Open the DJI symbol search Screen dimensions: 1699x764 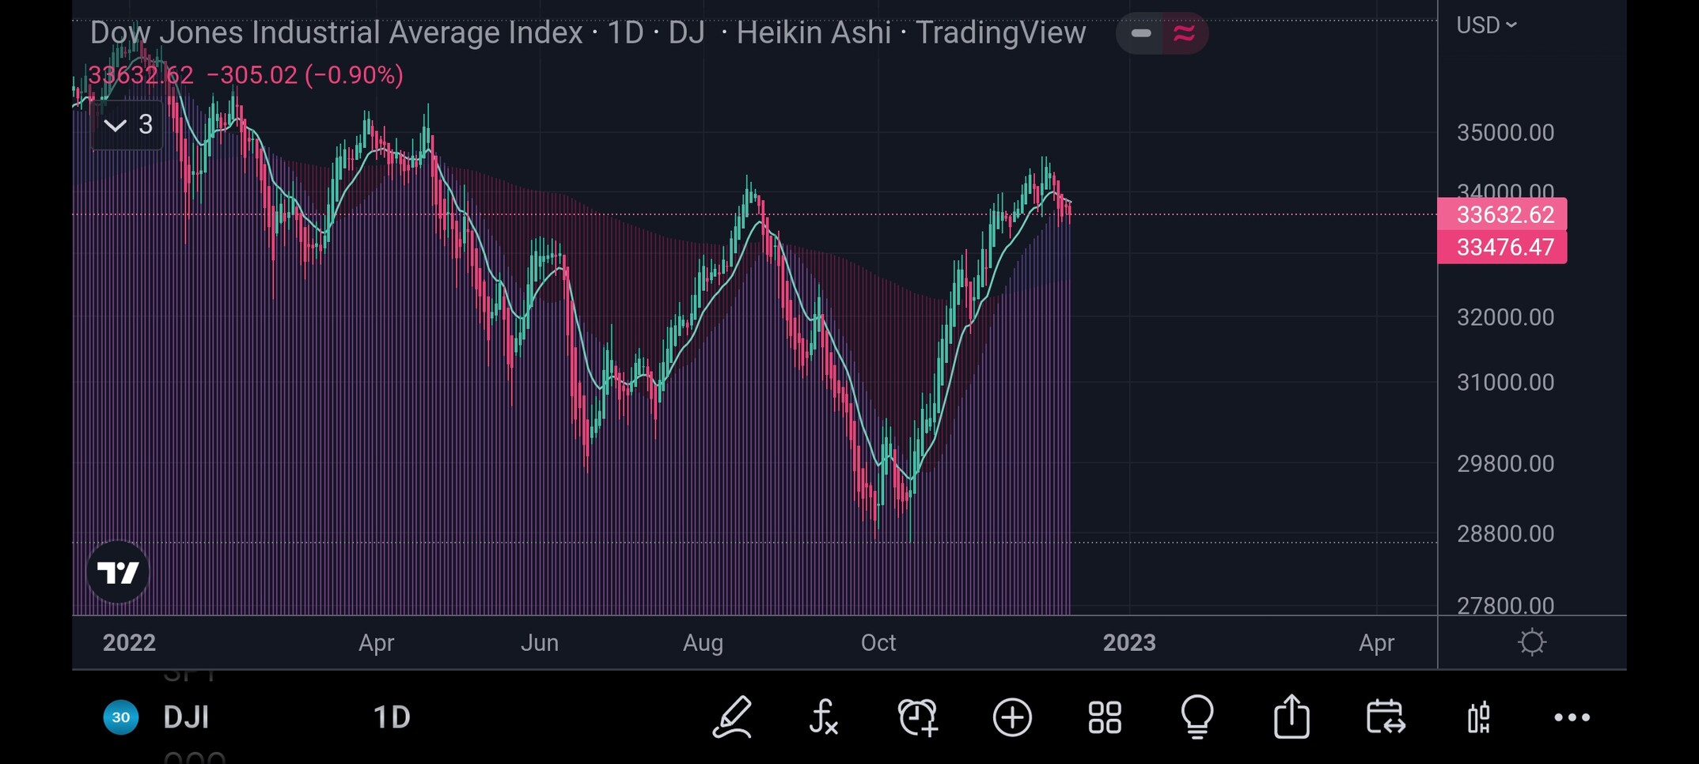coord(185,717)
